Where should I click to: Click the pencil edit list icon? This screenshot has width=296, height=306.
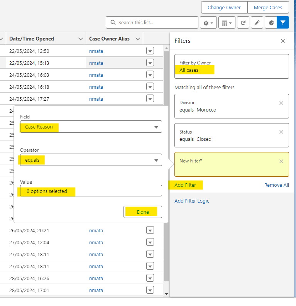(x=257, y=23)
